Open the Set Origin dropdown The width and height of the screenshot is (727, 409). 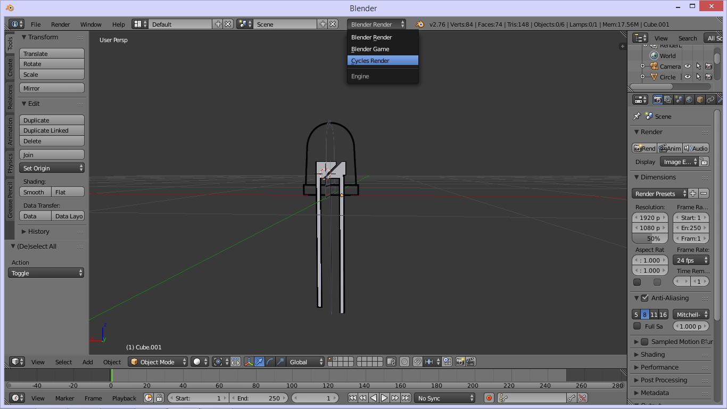(52, 168)
